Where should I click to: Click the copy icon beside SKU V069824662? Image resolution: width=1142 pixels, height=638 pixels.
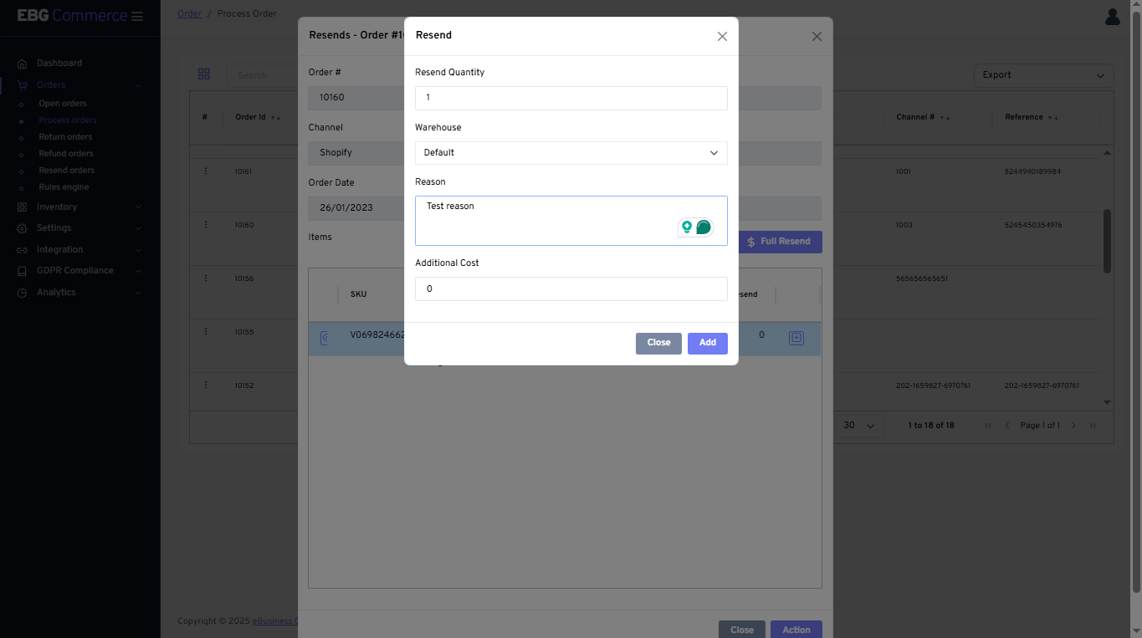(325, 337)
